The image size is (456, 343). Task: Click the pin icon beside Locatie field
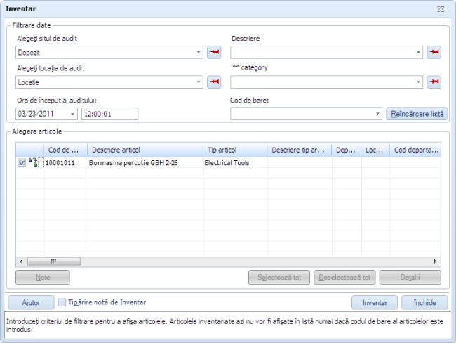tap(215, 82)
